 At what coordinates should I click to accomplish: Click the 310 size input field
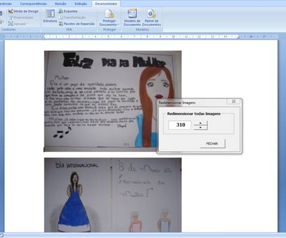[x=180, y=125]
